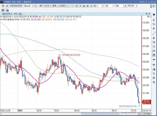
Task: Click the note memo icon in sidebar
Action: (x=154, y=78)
